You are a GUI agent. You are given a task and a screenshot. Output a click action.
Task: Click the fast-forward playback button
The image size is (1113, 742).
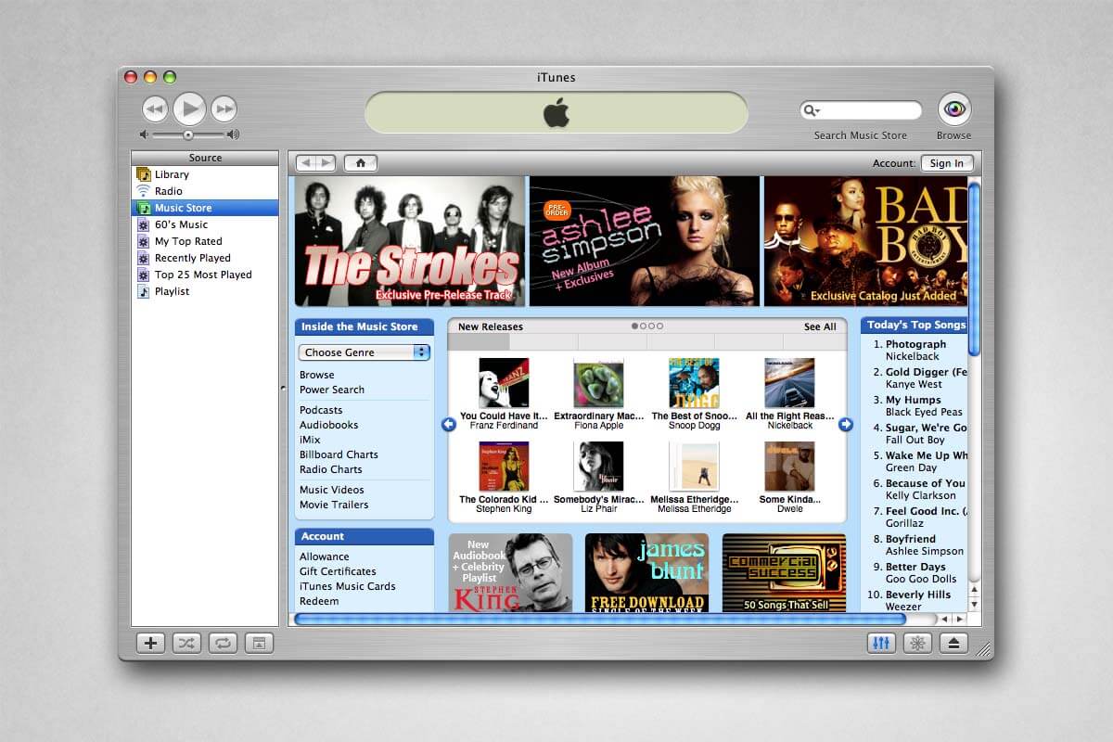(x=224, y=109)
